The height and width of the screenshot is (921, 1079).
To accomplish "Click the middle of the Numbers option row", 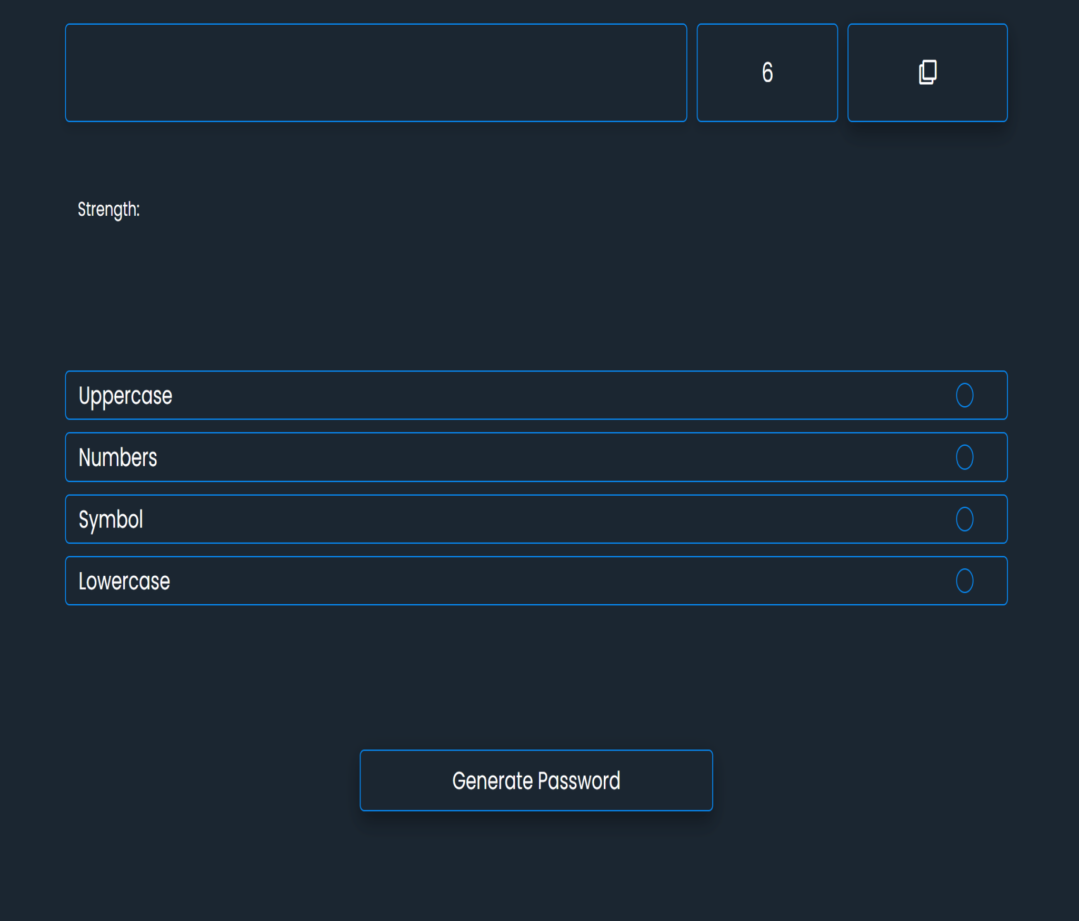I will tap(536, 457).
